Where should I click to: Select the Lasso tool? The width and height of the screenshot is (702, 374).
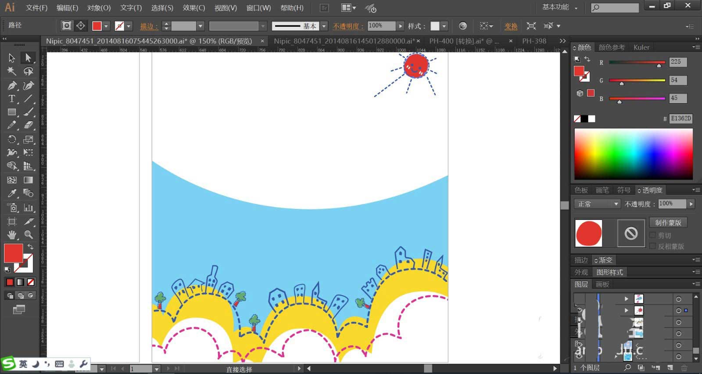pos(29,71)
